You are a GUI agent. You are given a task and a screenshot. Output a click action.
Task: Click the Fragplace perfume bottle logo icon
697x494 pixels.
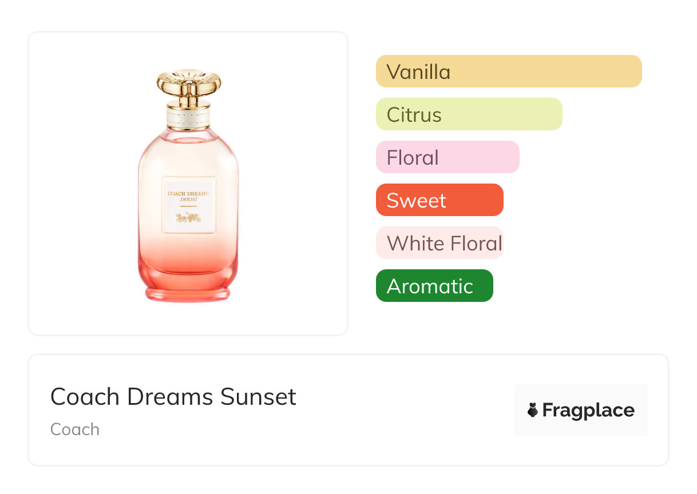[533, 410]
